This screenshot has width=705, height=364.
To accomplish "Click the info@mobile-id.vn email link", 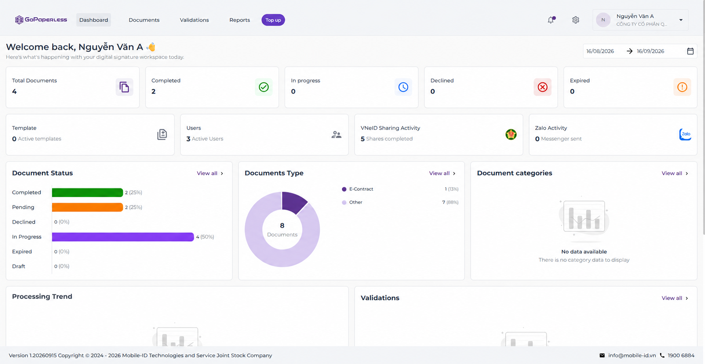I will coord(632,356).
